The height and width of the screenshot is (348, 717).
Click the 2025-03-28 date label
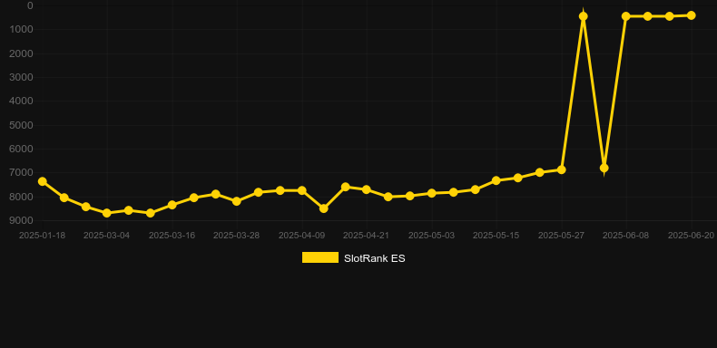[x=237, y=236]
